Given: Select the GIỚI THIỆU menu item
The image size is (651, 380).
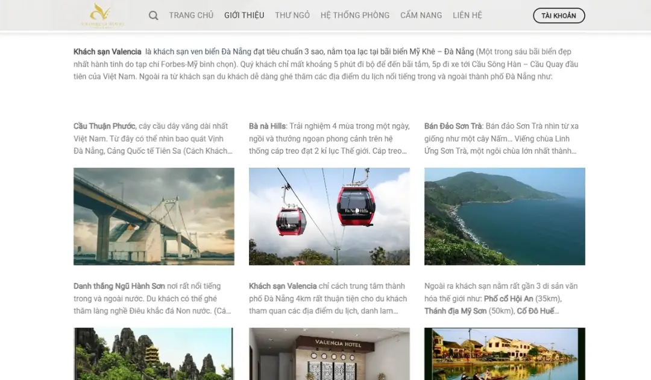Looking at the screenshot, I should [x=244, y=15].
